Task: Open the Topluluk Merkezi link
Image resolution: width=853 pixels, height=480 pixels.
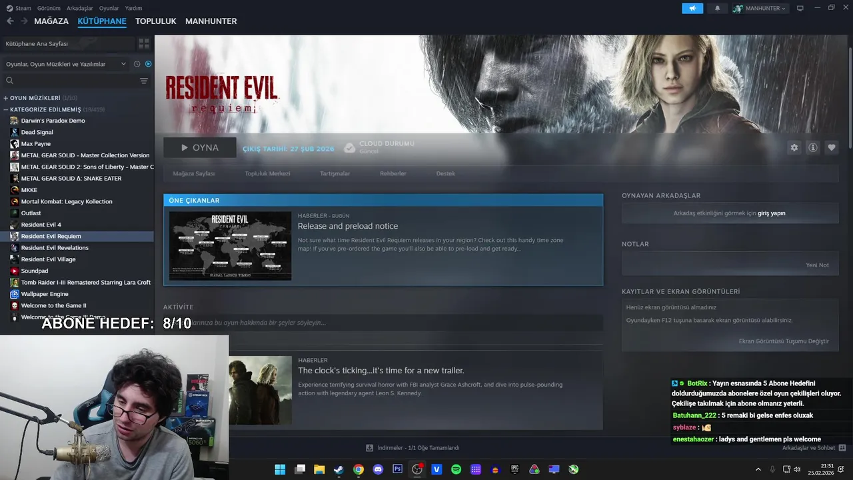Action: (x=267, y=173)
